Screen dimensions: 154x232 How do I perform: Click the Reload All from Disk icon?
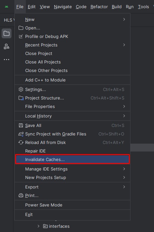[21, 142]
